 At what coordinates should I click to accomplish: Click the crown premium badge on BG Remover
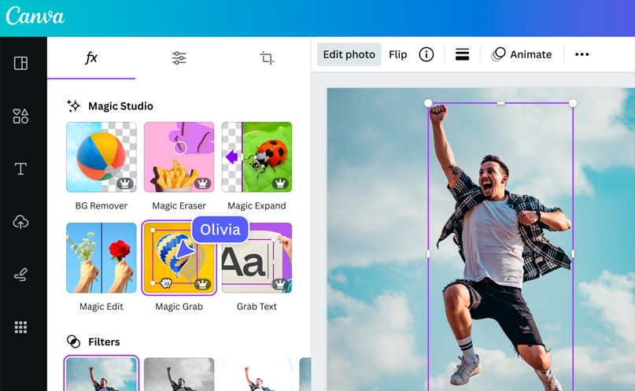[125, 183]
